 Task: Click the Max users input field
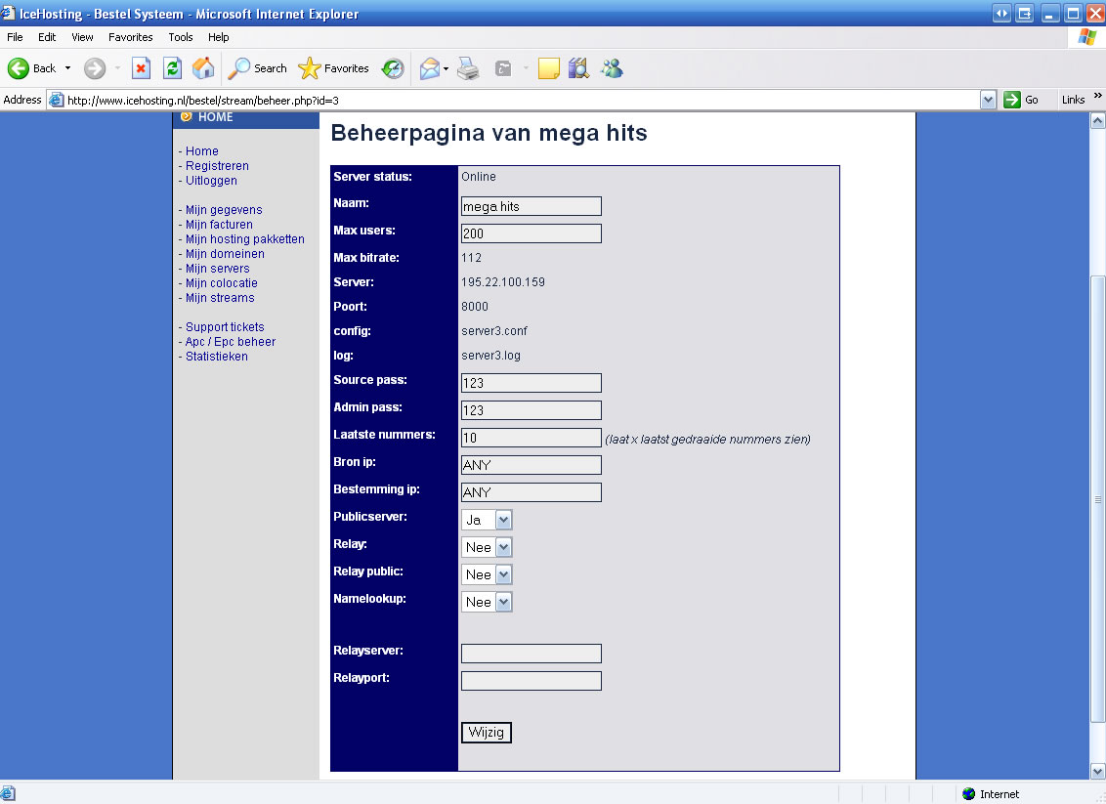click(x=531, y=233)
